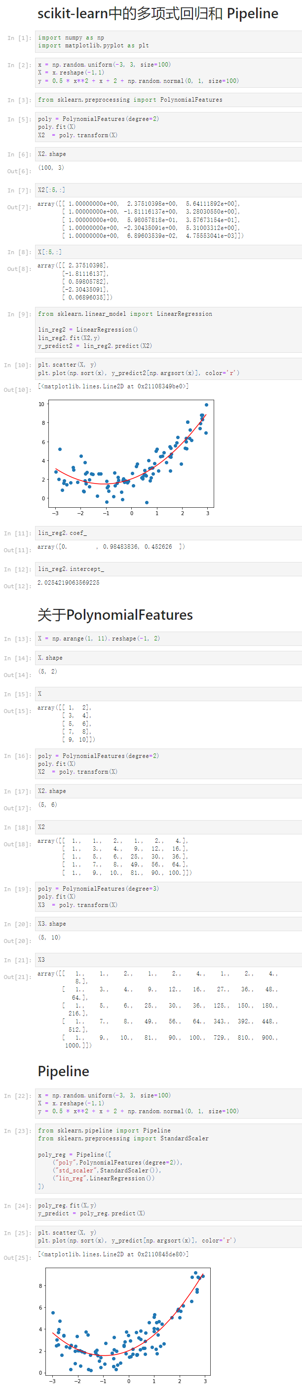Focus the lin_reg2.coef_ code cell
The image size is (302, 1392).
click(167, 533)
